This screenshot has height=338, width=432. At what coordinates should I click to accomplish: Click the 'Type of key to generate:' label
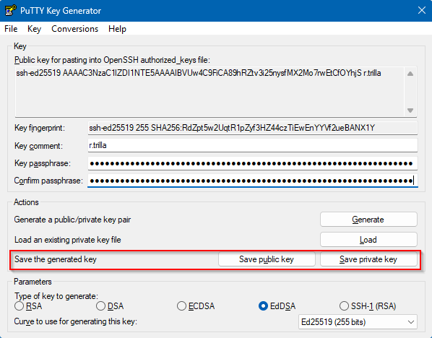(x=56, y=296)
